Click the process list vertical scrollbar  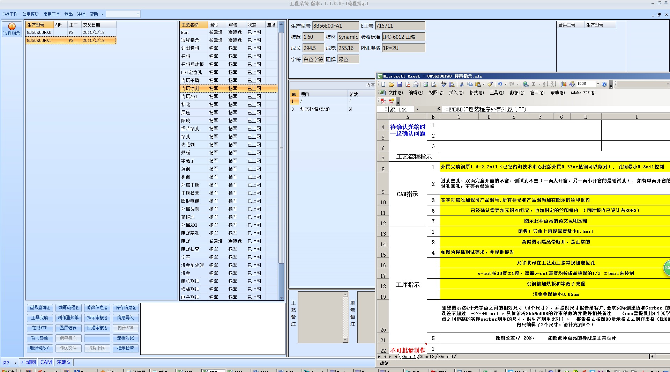282,148
